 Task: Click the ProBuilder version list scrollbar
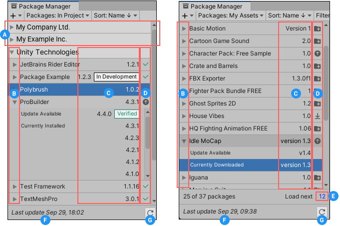(x=147, y=145)
